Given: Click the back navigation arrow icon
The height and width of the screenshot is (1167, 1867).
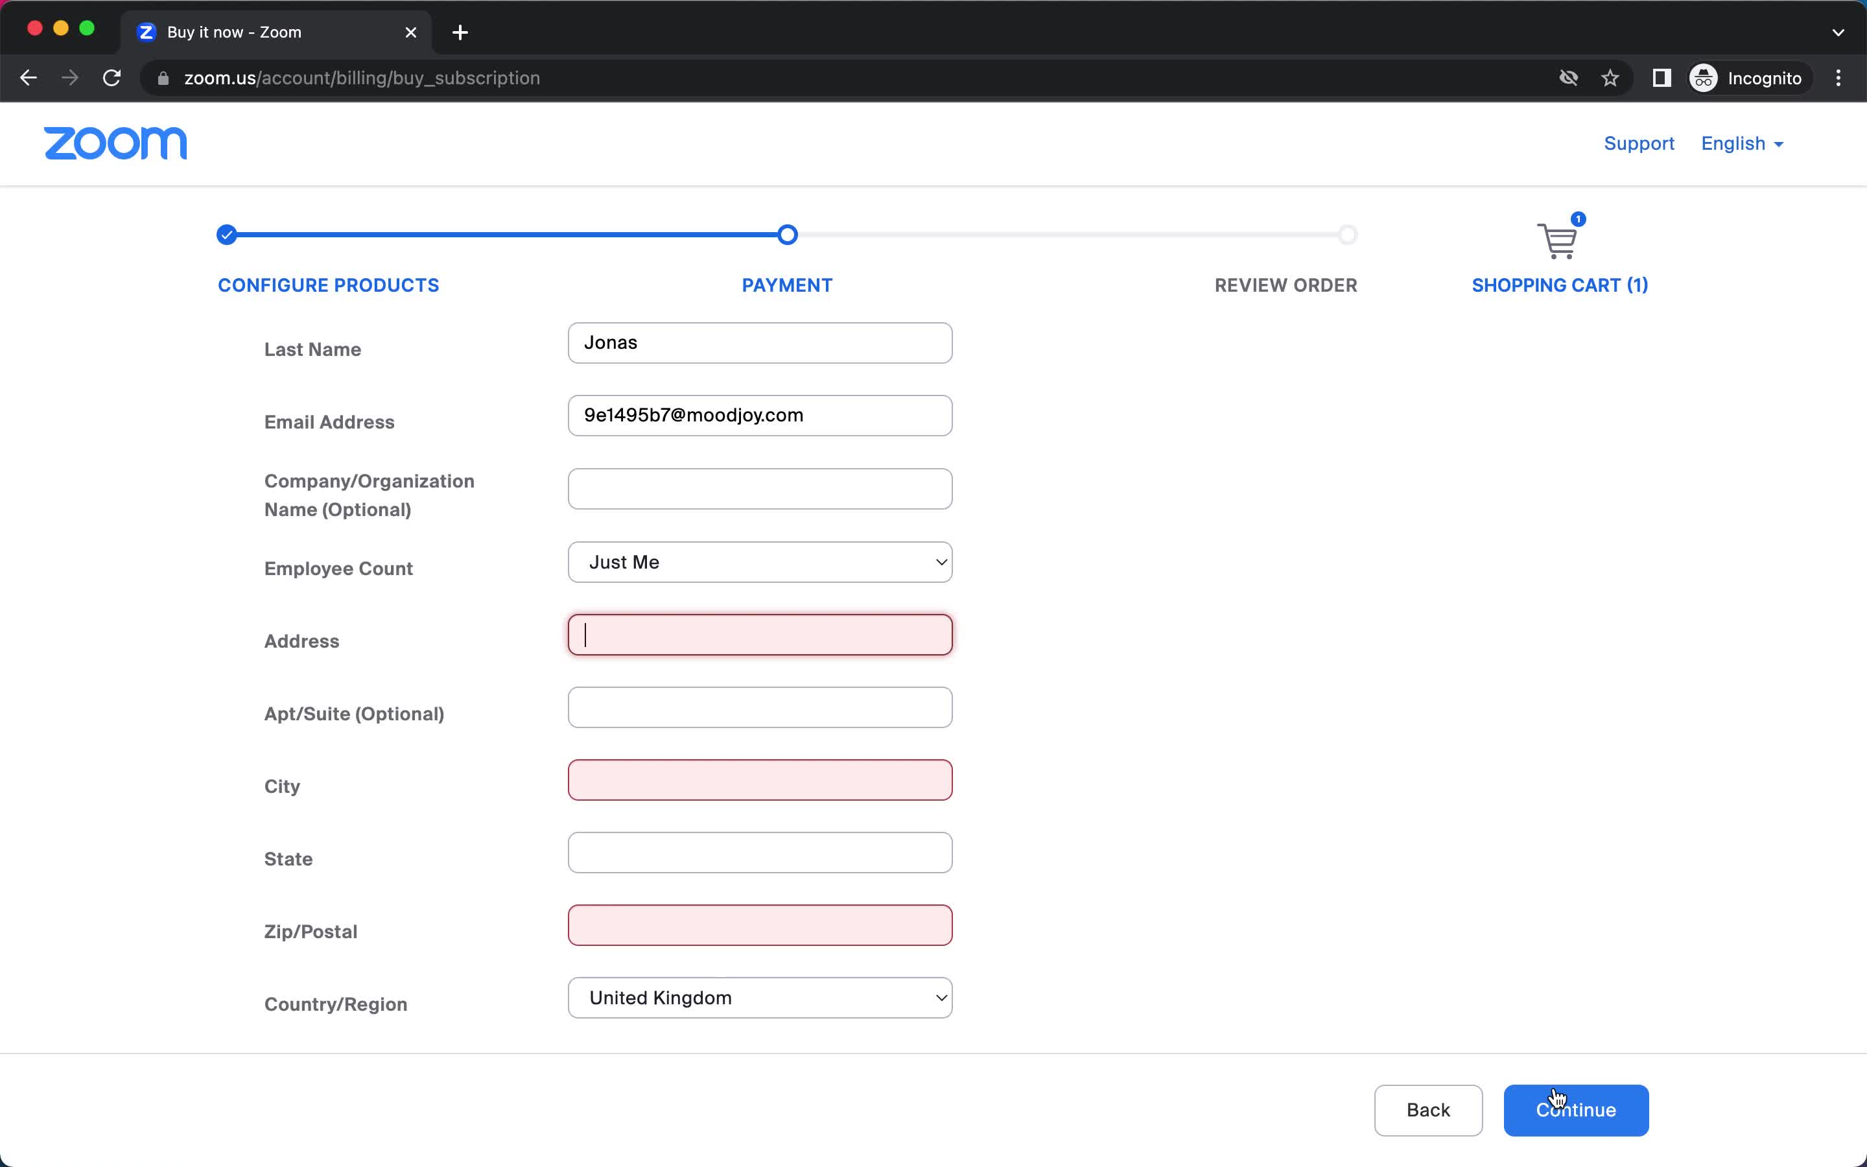Looking at the screenshot, I should (x=29, y=78).
